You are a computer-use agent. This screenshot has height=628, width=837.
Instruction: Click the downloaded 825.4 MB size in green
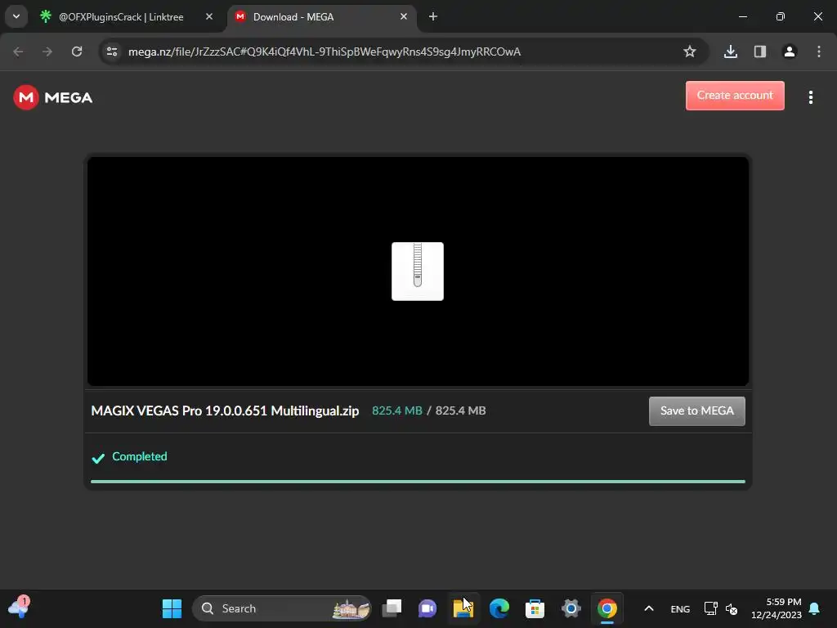pyautogui.click(x=397, y=410)
